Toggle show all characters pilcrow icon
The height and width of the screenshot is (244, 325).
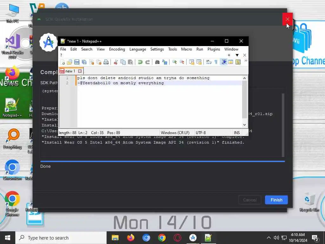tap(216, 62)
